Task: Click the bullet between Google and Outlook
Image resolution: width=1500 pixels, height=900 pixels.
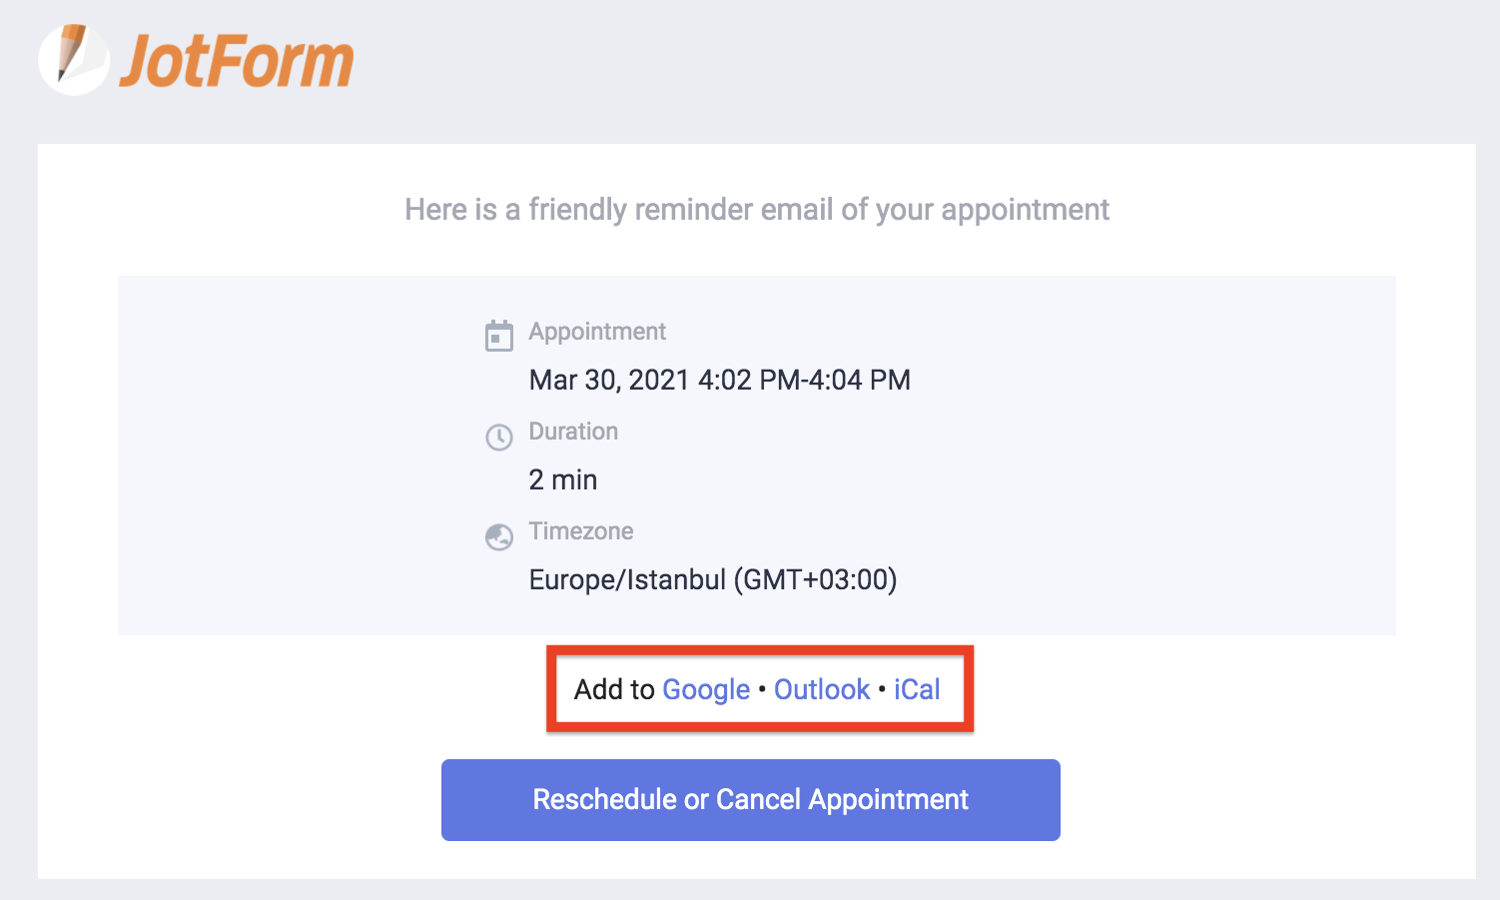Action: click(762, 689)
